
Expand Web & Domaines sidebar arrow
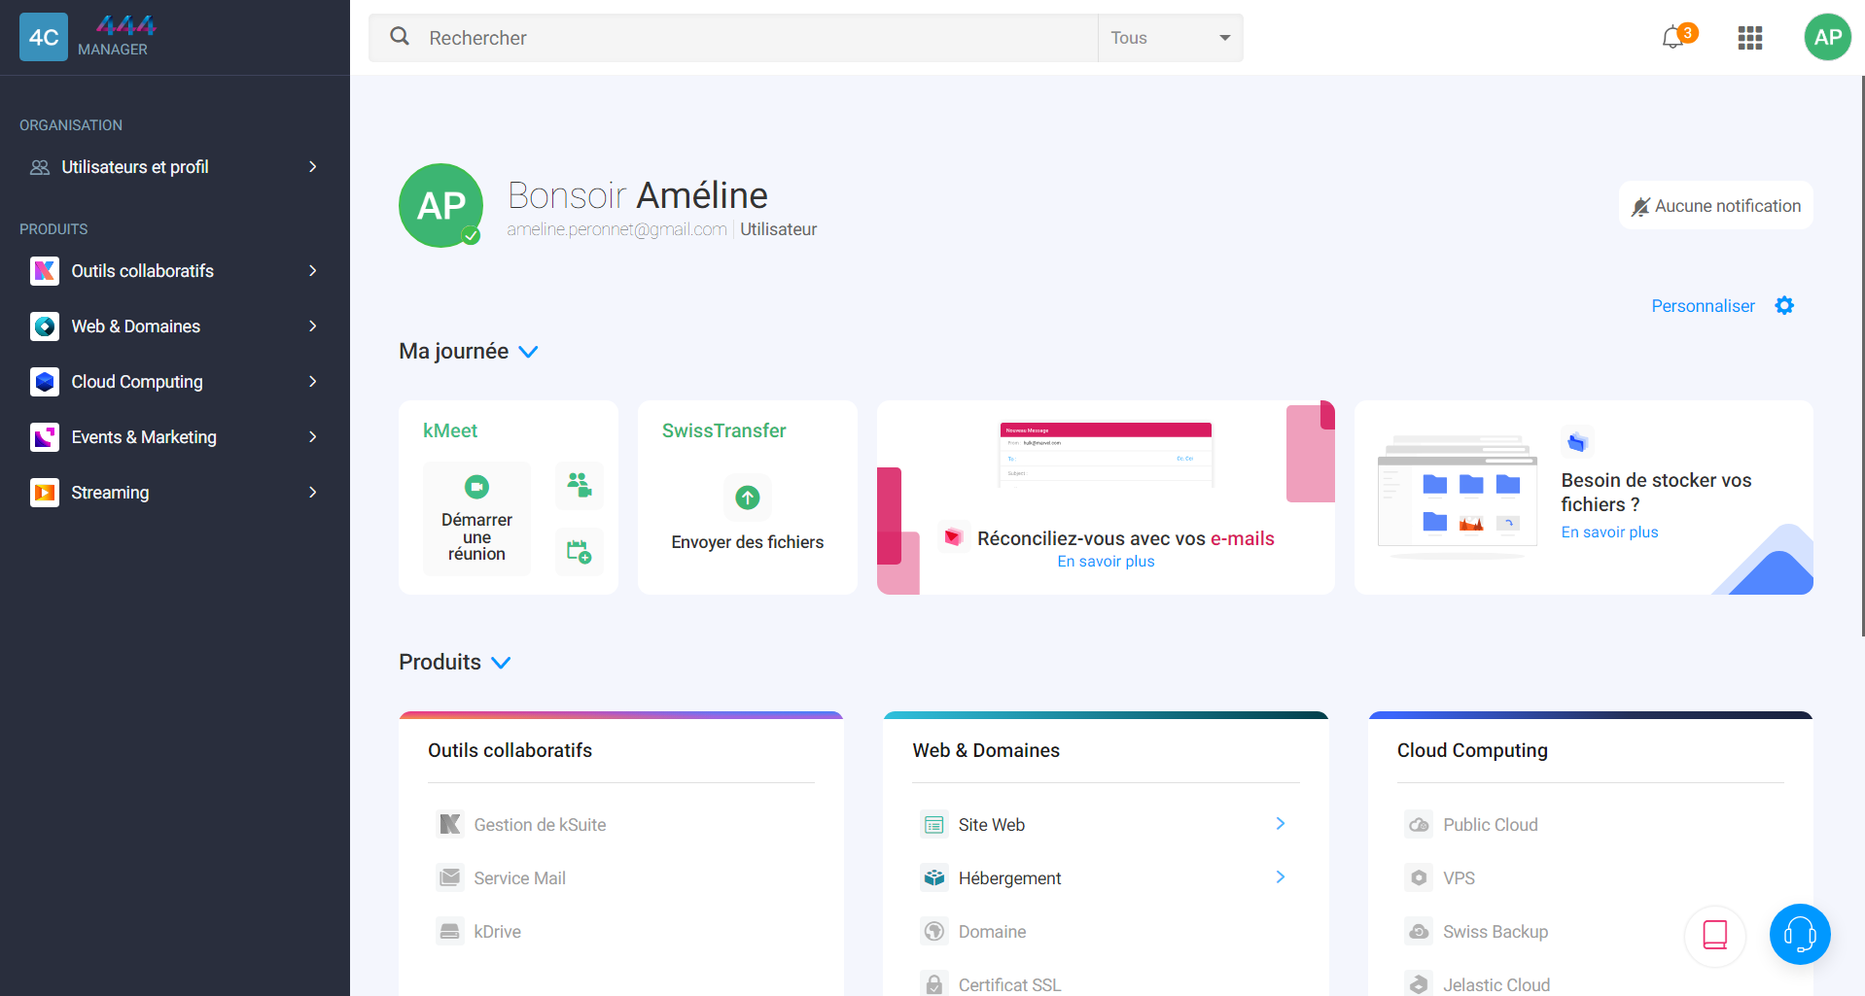[312, 326]
